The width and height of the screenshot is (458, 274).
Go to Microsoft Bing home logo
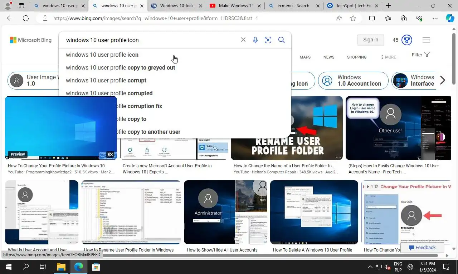[x=31, y=40]
